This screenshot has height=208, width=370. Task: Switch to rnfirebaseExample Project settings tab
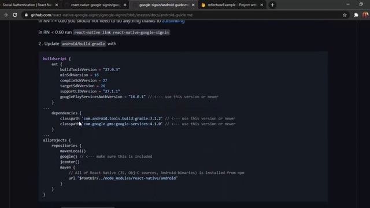[x=232, y=5]
